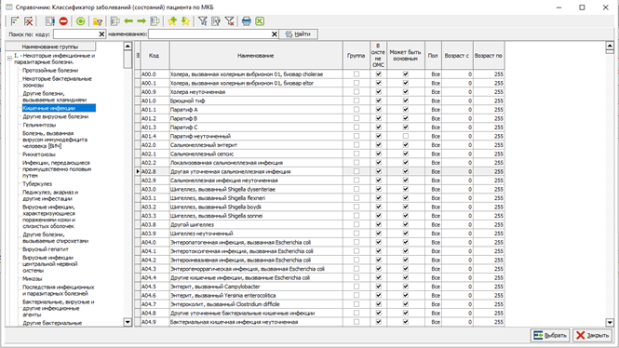
Task: Sort by the 'Код' column header
Action: pyautogui.click(x=155, y=56)
